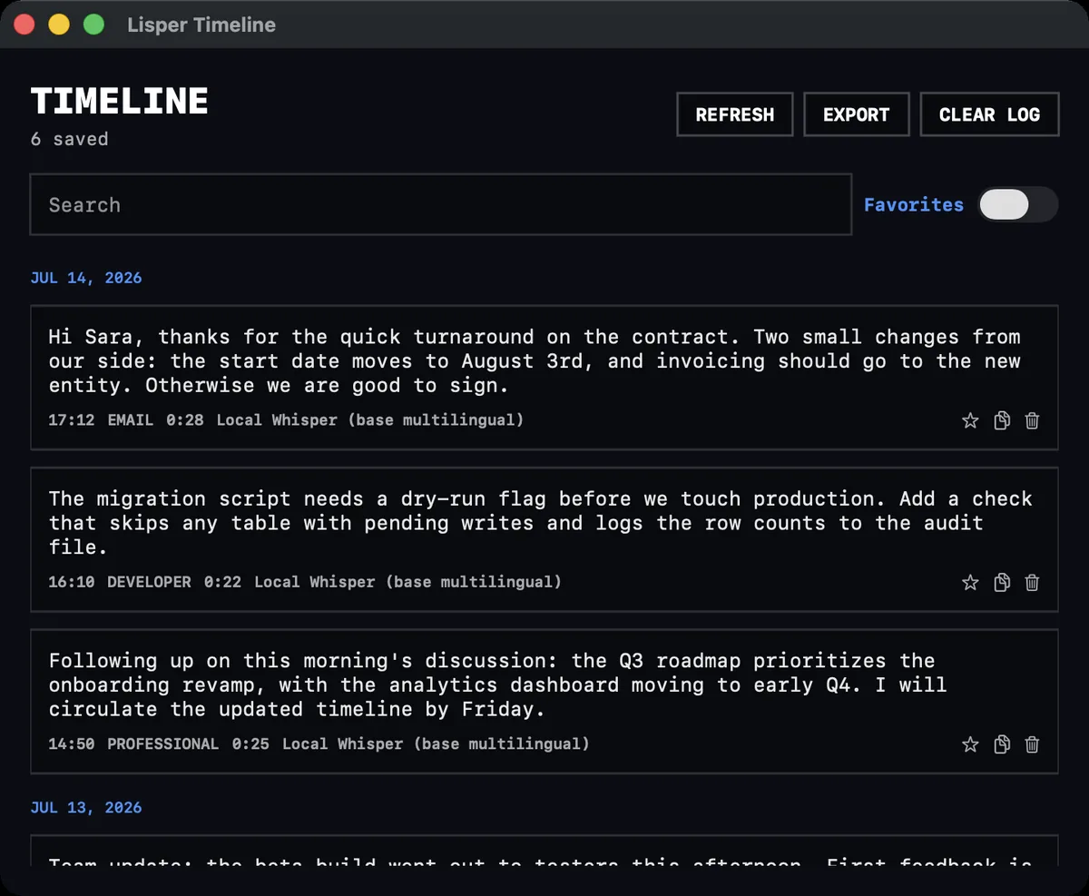Favorite the Hi Sara contract entry
1089x896 pixels.
(970, 420)
